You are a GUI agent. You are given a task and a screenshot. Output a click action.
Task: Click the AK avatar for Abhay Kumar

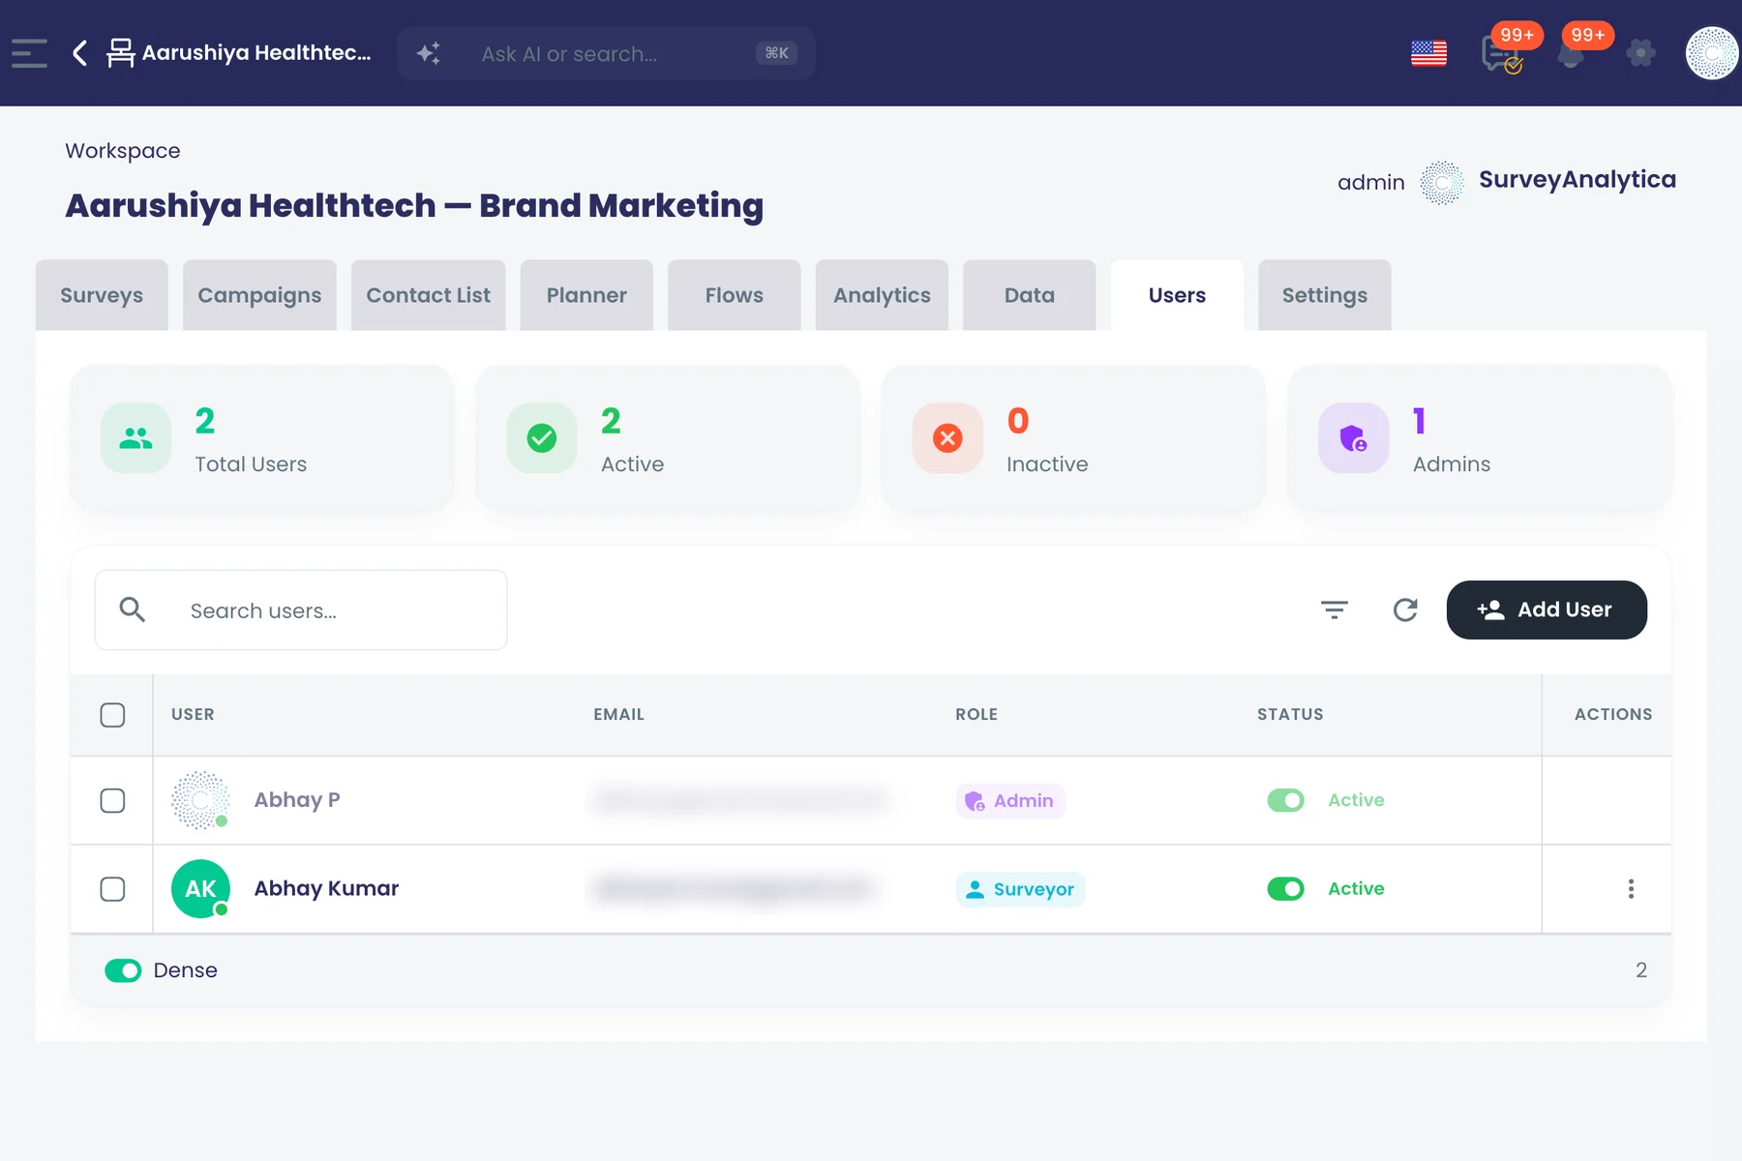click(x=200, y=889)
